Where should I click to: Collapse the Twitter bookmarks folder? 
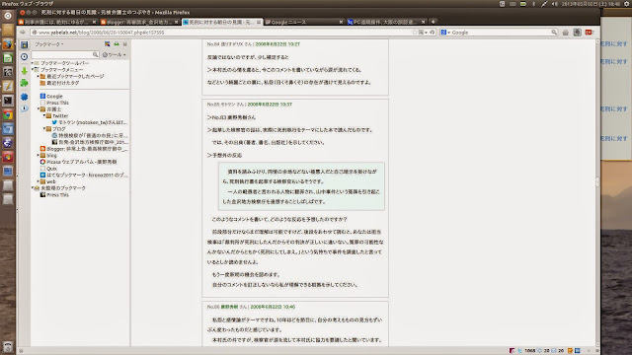click(44, 116)
